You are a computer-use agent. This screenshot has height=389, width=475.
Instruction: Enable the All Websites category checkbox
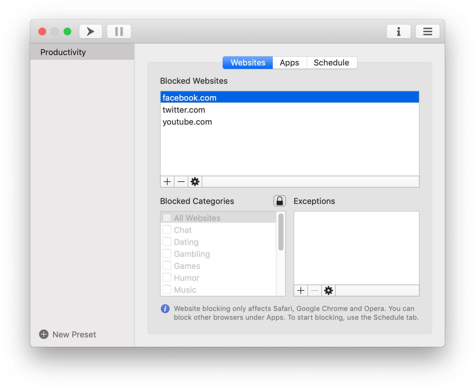tap(167, 218)
